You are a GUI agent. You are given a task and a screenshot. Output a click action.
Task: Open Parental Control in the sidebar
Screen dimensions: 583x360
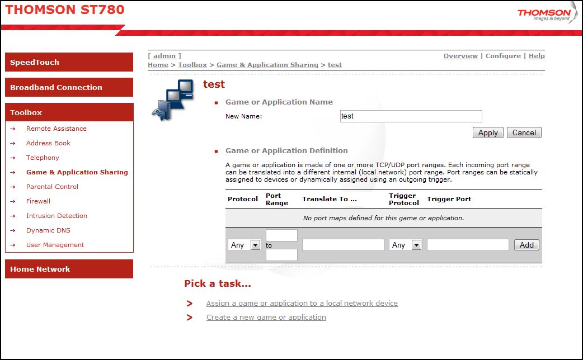click(x=53, y=187)
